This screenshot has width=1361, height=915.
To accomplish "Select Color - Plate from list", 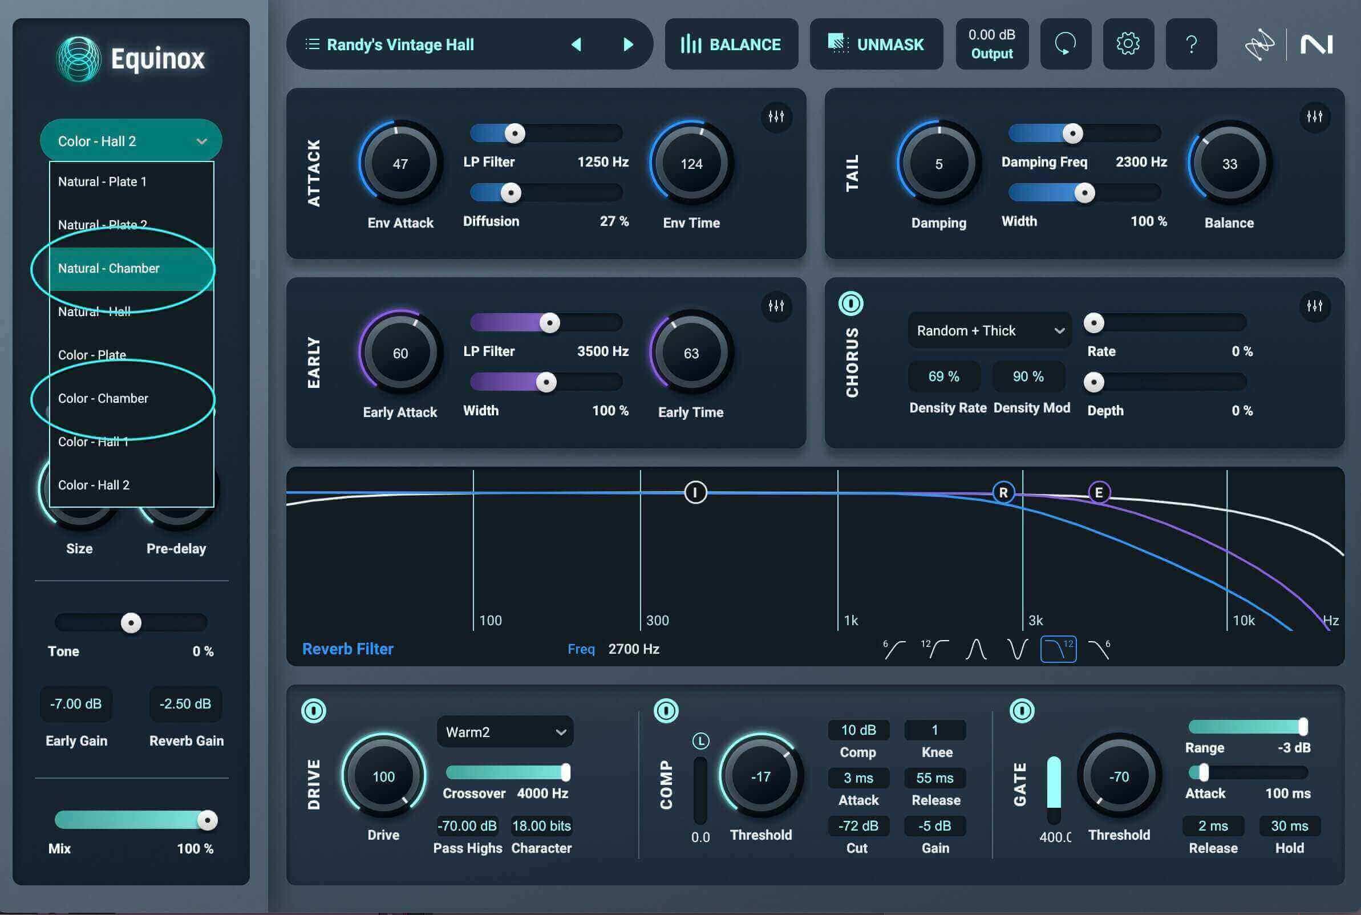I will [x=131, y=355].
